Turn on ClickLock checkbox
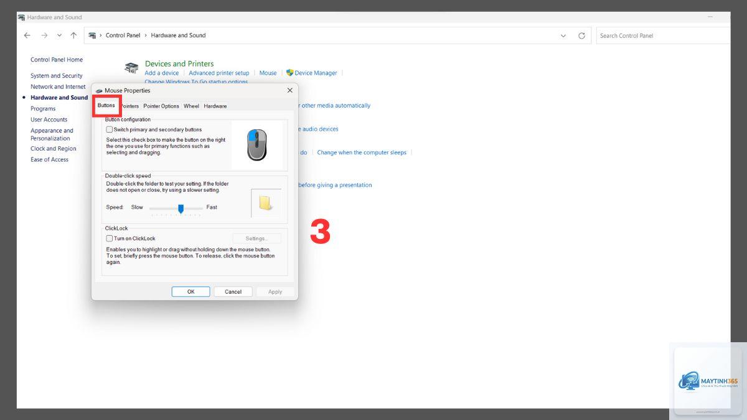747x420 pixels. point(110,238)
